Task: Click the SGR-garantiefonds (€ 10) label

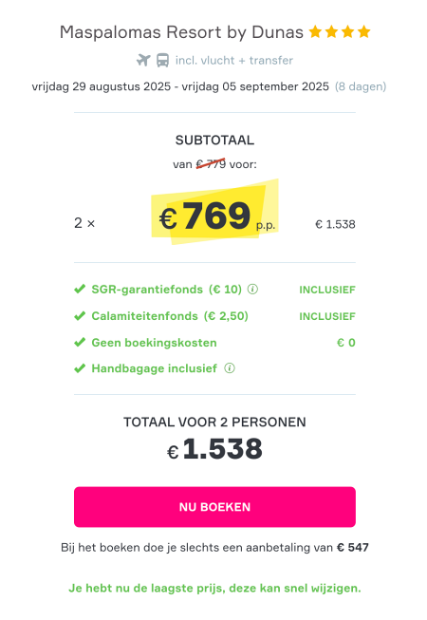Action: click(167, 290)
